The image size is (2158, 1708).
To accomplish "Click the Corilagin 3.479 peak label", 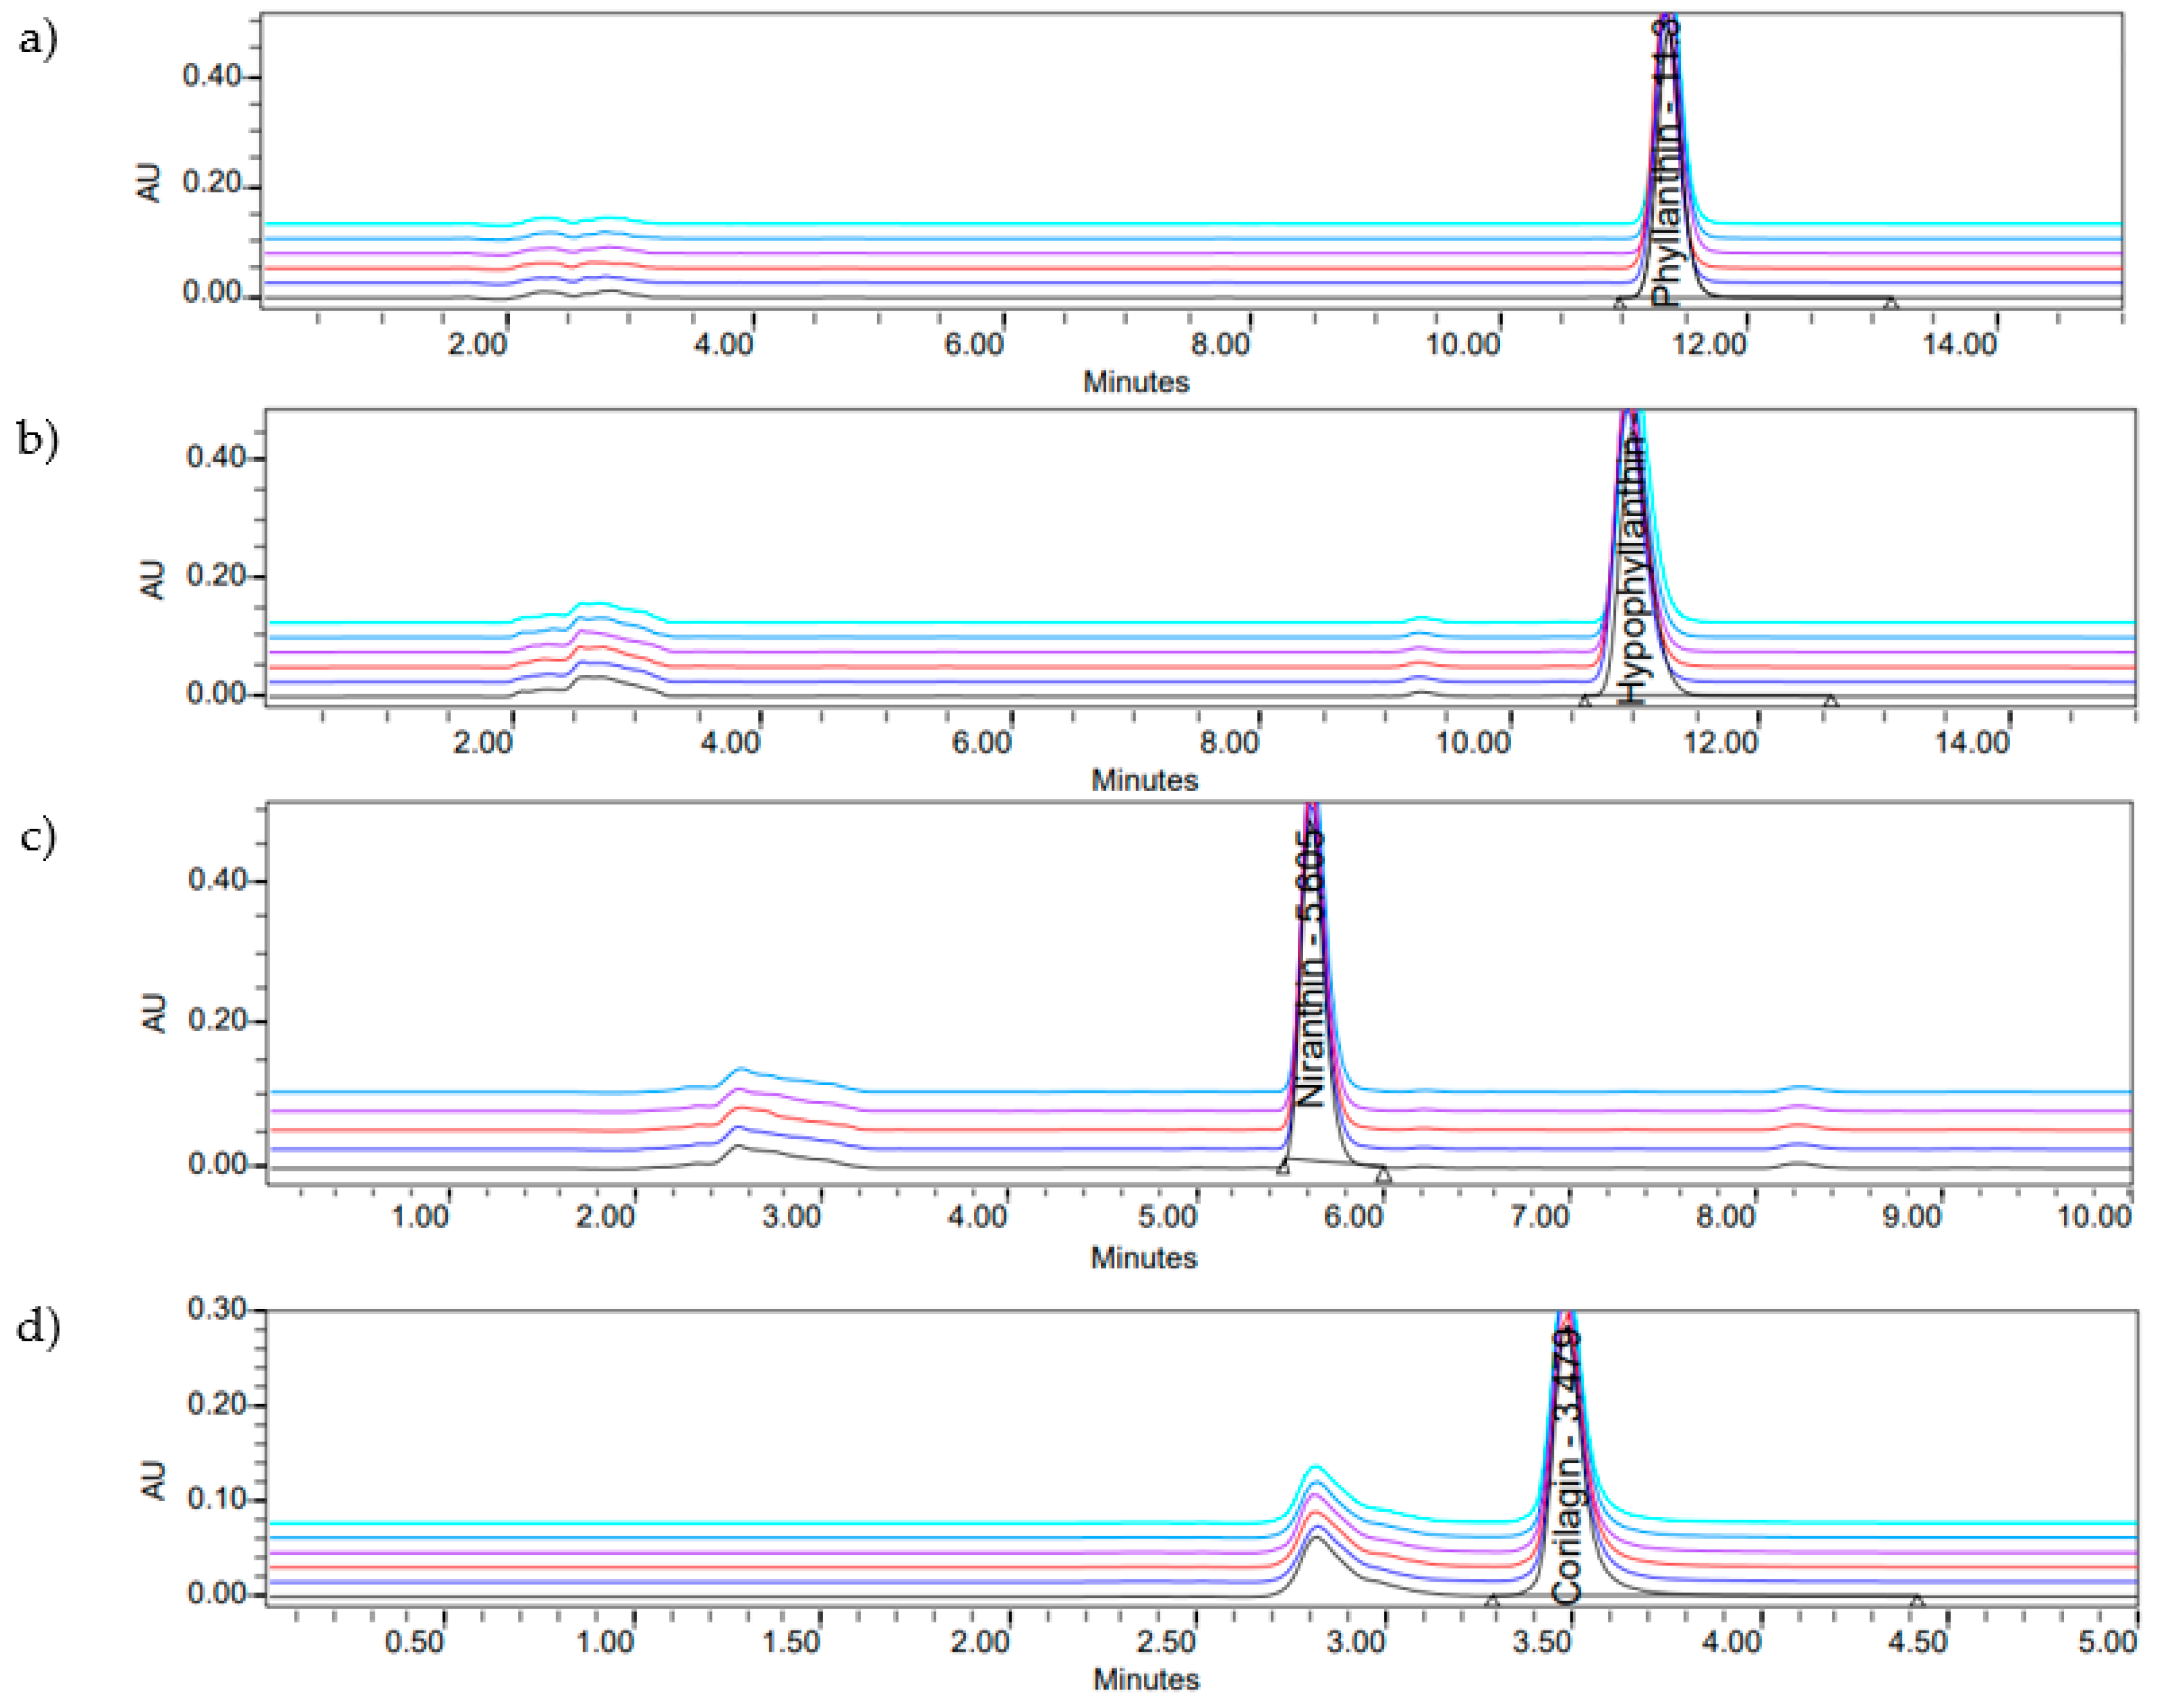I will point(1567,1466).
